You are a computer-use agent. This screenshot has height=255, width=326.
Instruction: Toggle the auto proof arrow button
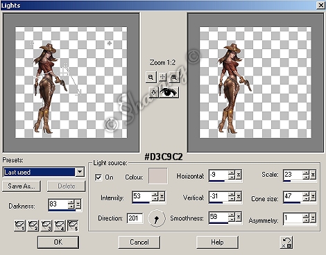[154, 93]
